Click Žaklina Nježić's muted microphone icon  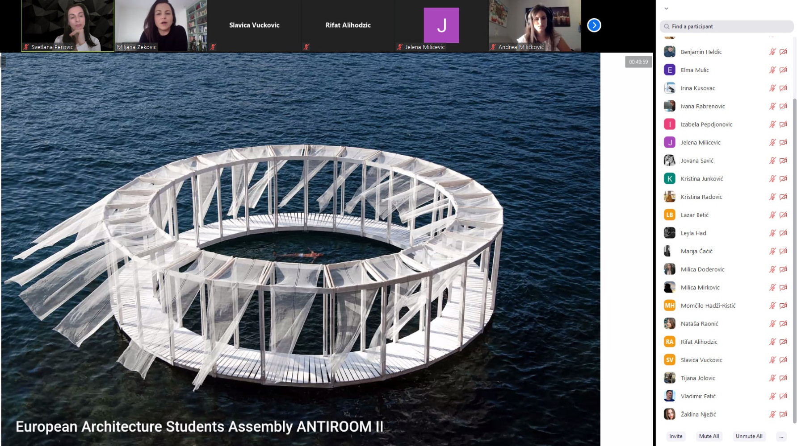(x=772, y=414)
